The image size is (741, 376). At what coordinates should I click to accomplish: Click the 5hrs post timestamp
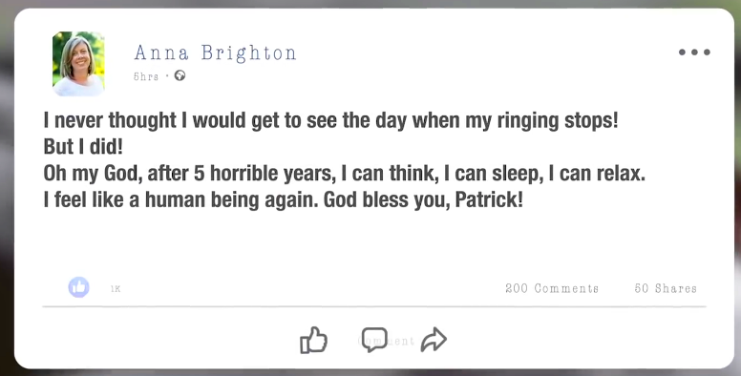[x=146, y=76]
